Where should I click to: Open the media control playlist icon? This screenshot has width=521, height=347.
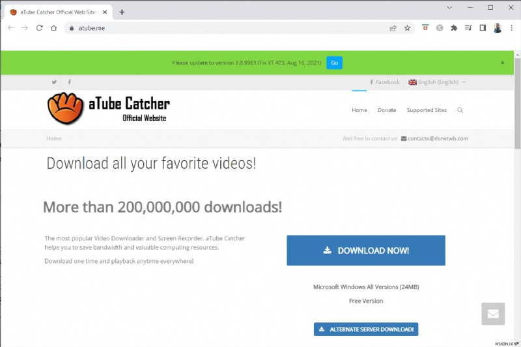pyautogui.click(x=468, y=28)
